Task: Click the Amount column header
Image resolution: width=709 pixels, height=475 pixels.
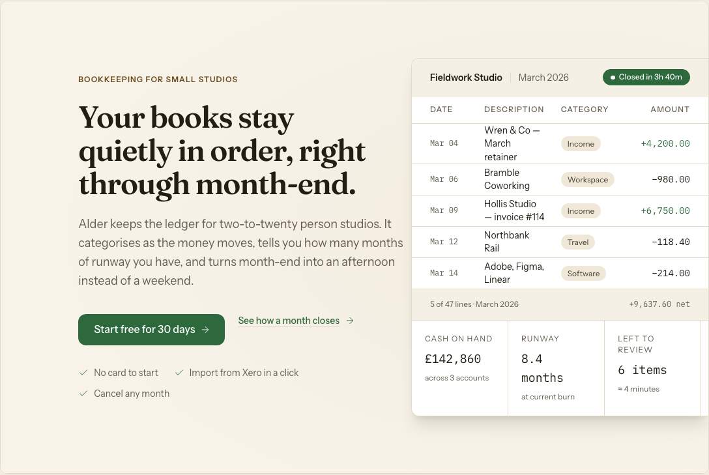Action: [670, 109]
